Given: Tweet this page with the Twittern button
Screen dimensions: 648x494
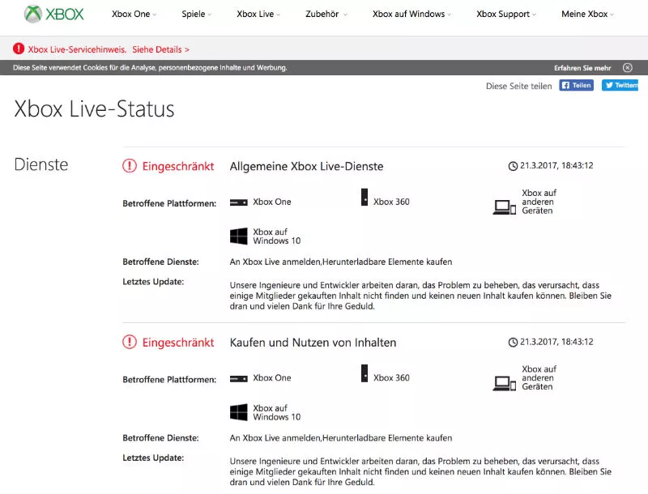Looking at the screenshot, I should point(620,85).
